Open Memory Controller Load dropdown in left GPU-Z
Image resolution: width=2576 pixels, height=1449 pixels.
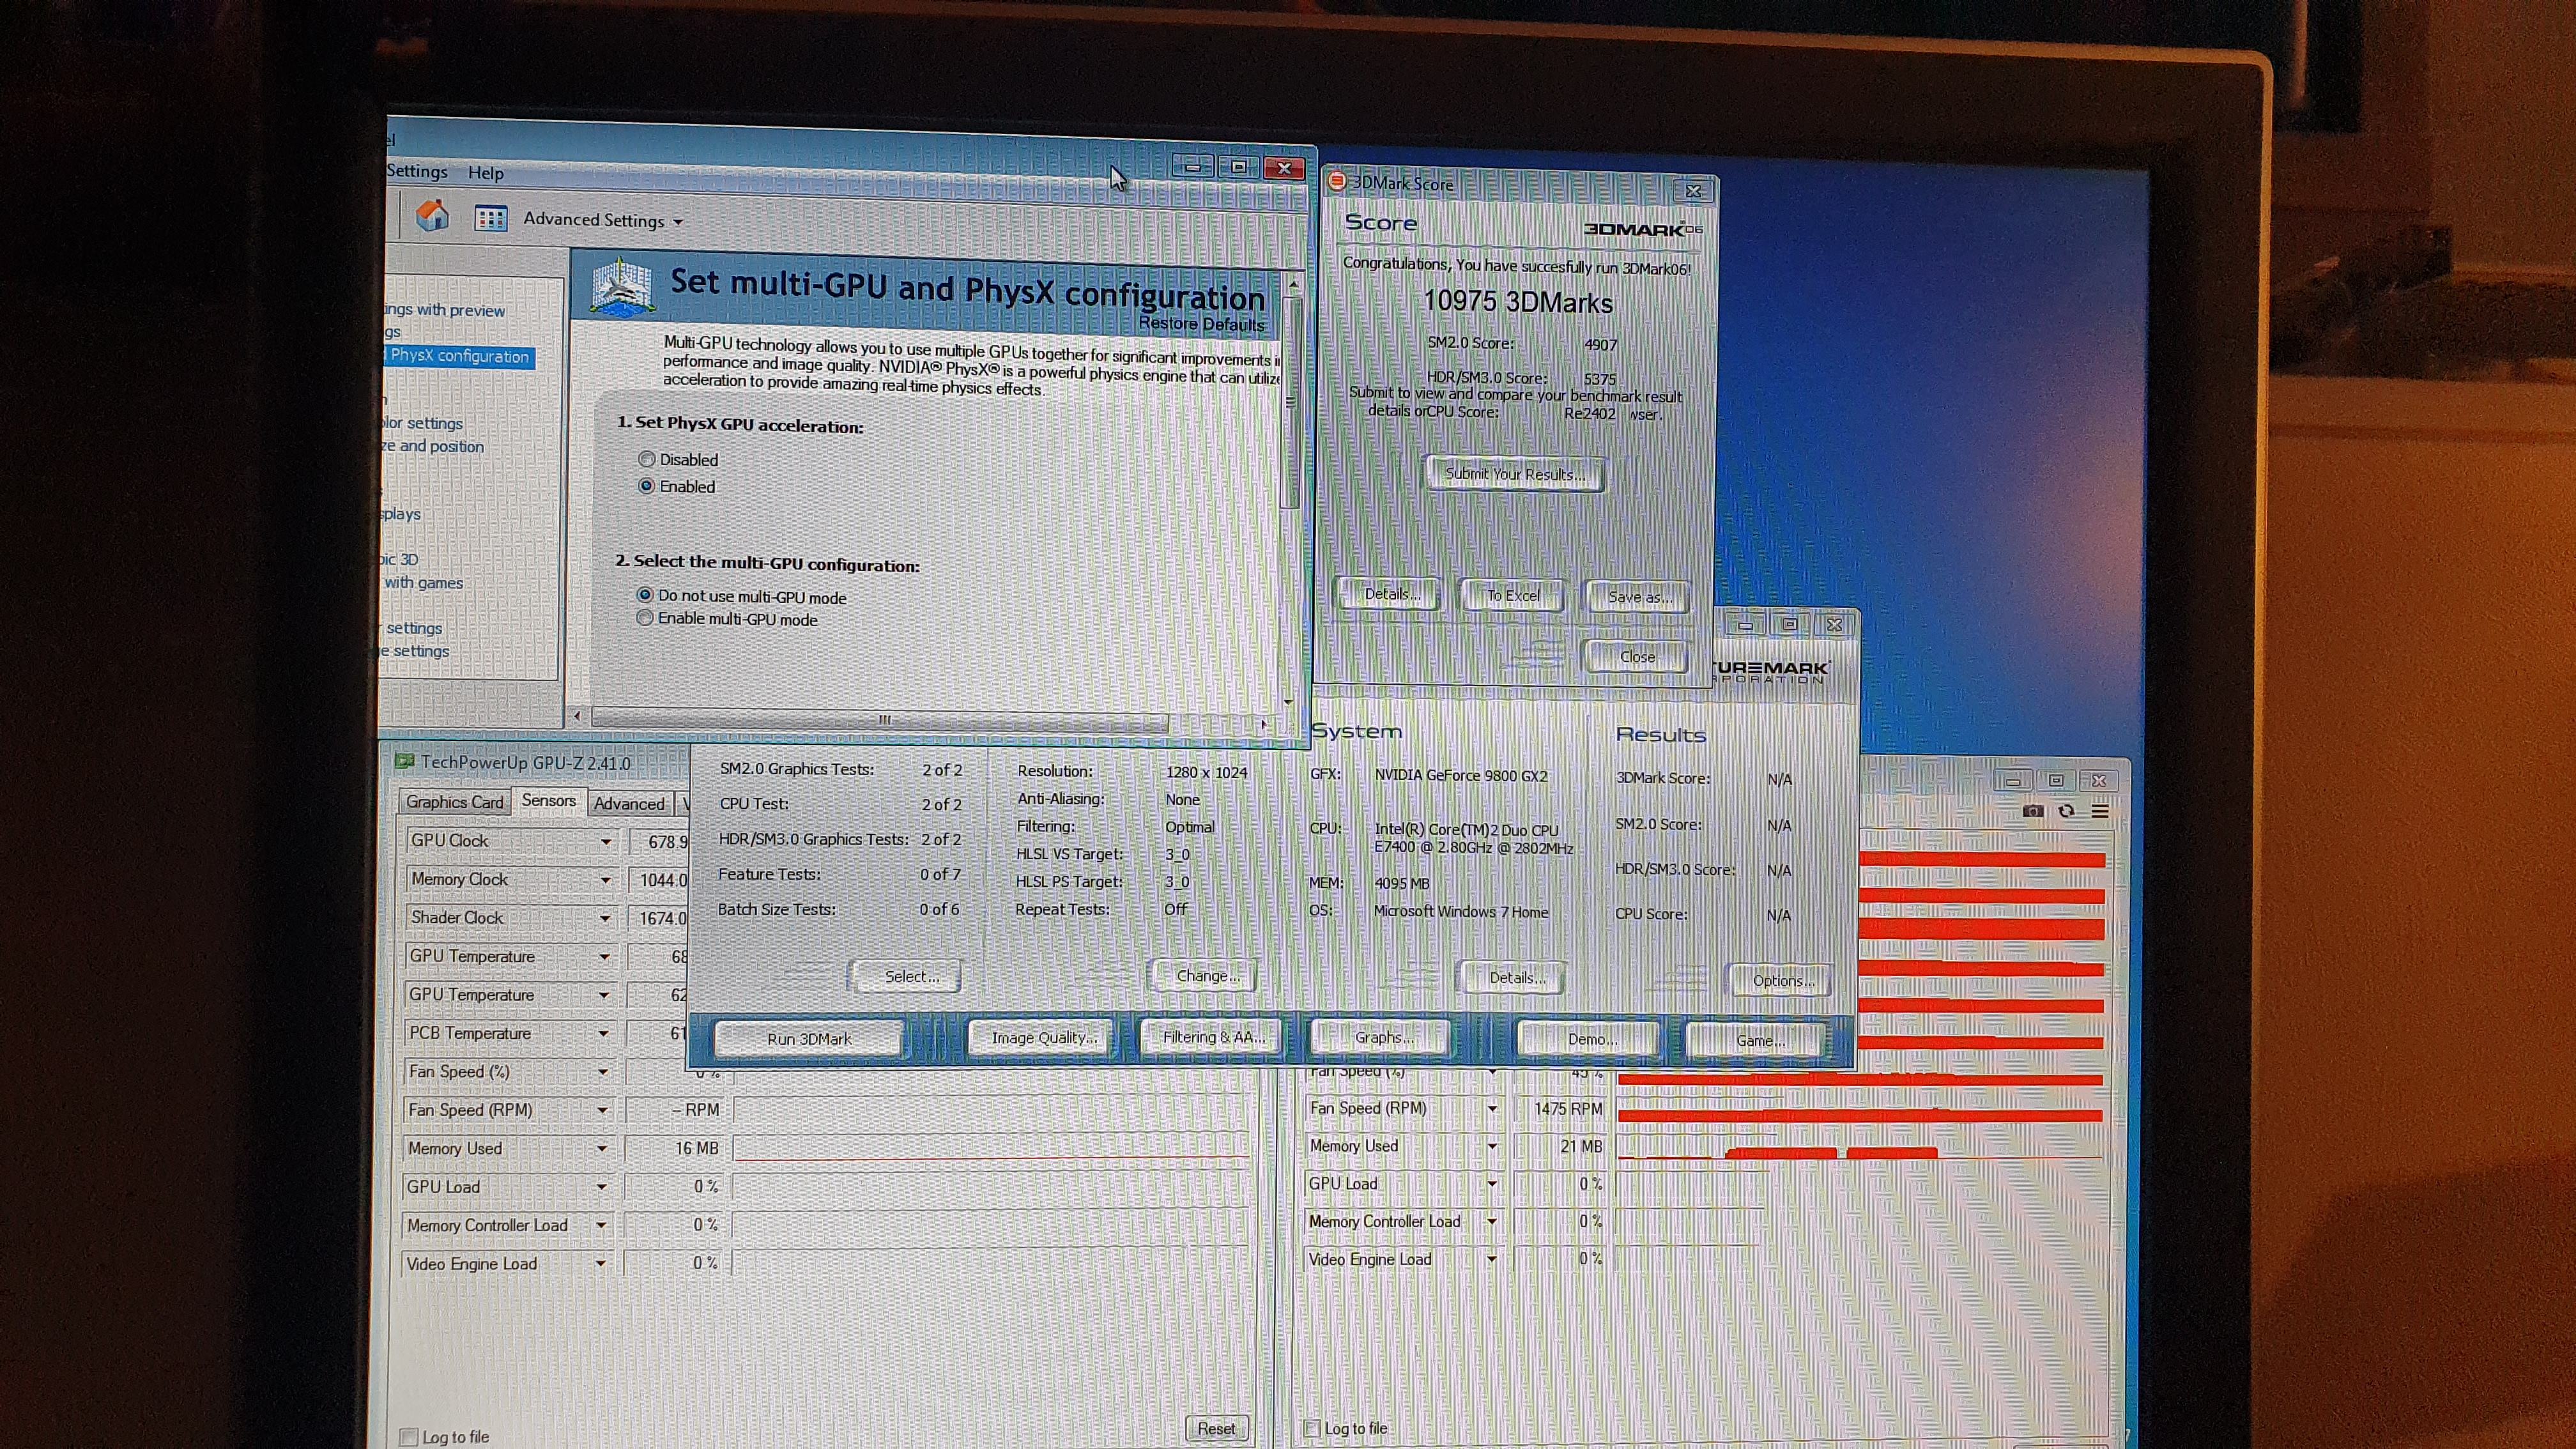click(601, 1225)
